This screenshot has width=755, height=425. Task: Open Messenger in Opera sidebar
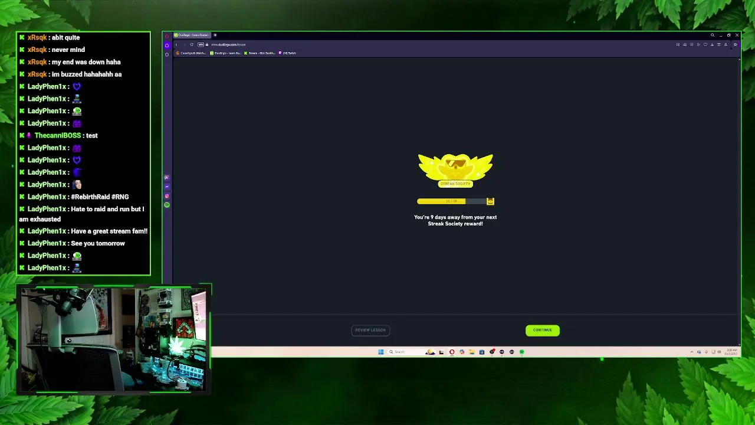pyautogui.click(x=167, y=187)
